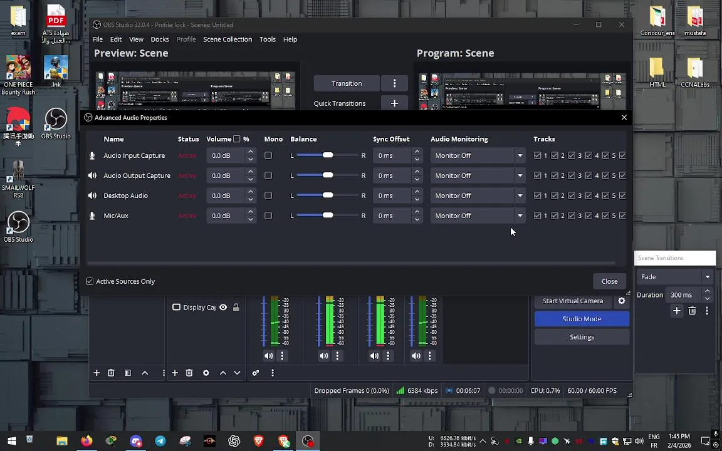Screen dimensions: 722x451
Task: Check Mono for Audio Output Capture
Action: coord(268,175)
